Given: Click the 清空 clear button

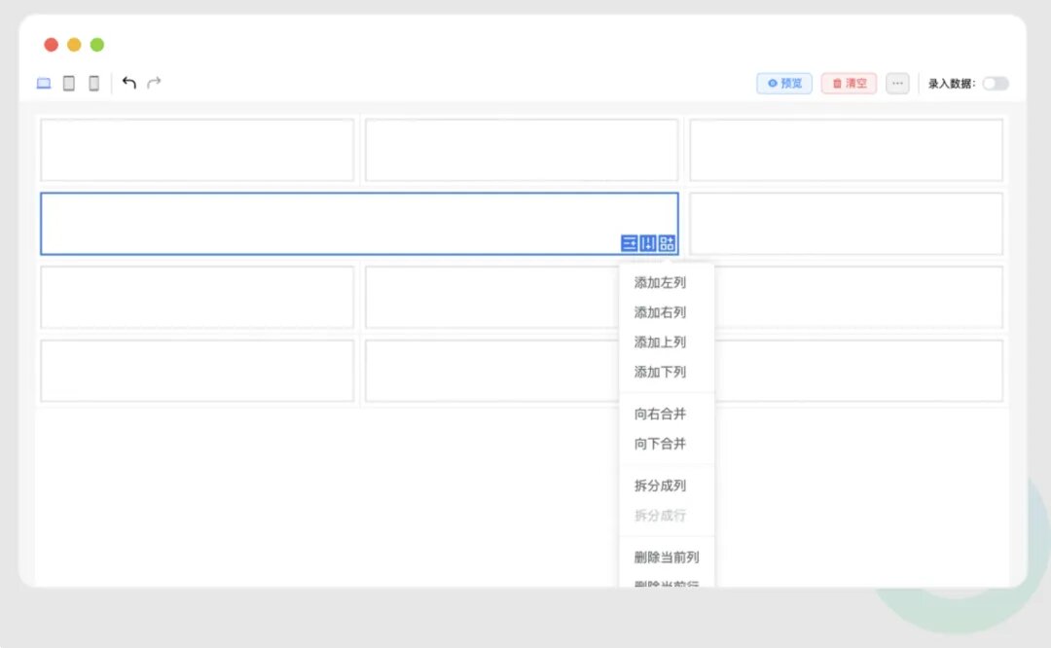Looking at the screenshot, I should click(x=849, y=83).
